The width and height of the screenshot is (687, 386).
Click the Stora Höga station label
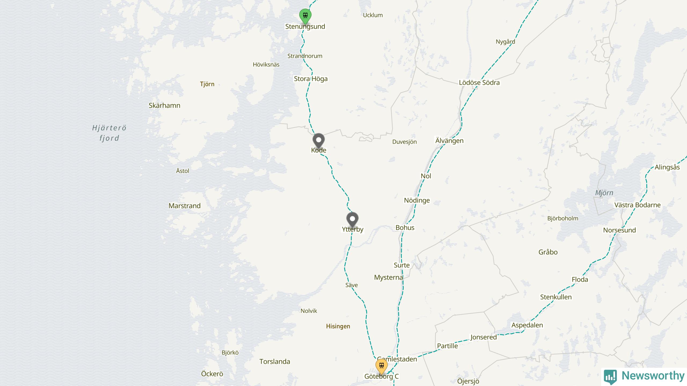pos(311,79)
